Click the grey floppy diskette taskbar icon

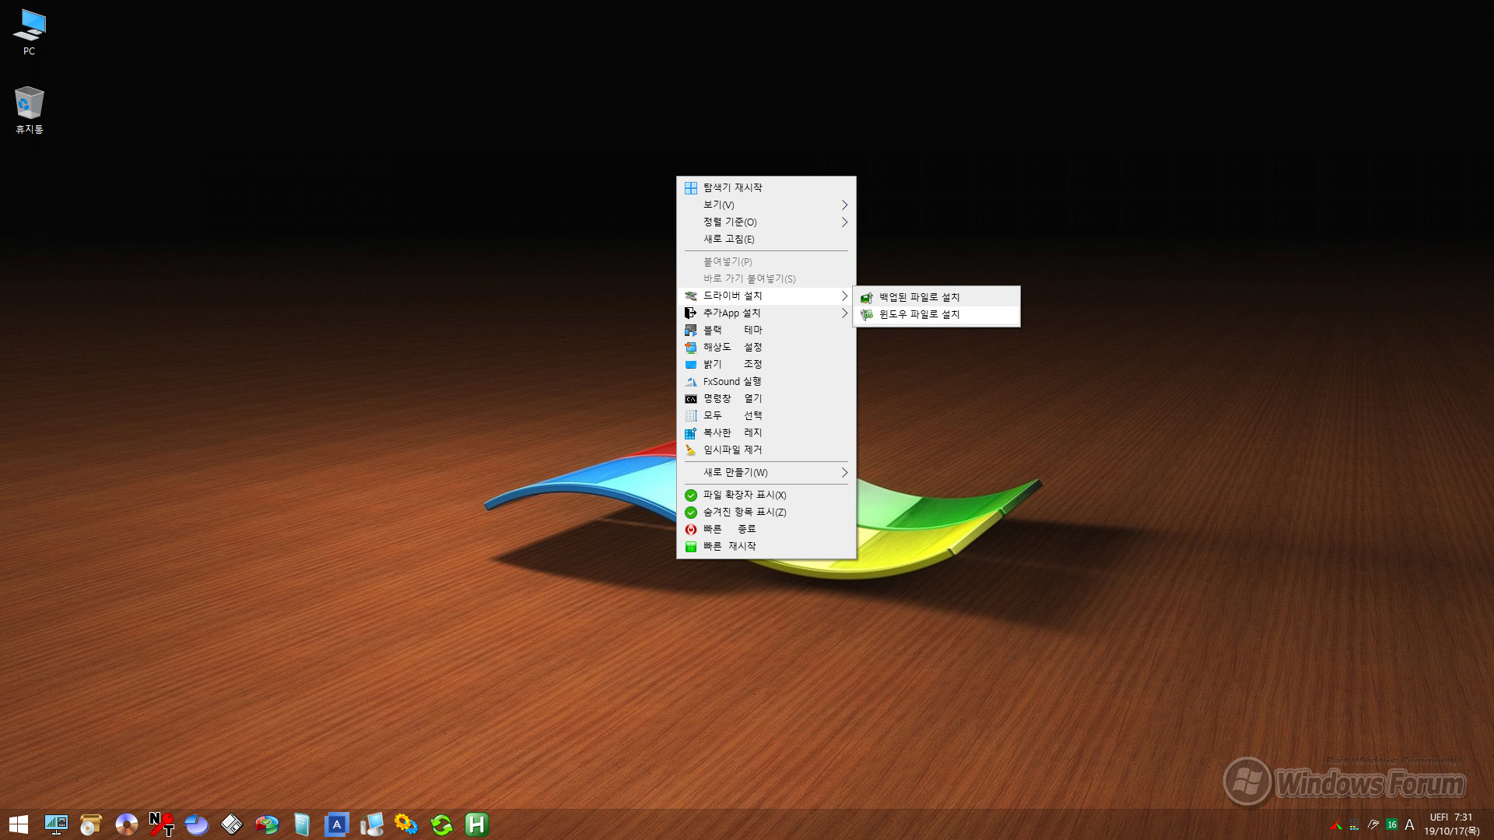pyautogui.click(x=231, y=824)
